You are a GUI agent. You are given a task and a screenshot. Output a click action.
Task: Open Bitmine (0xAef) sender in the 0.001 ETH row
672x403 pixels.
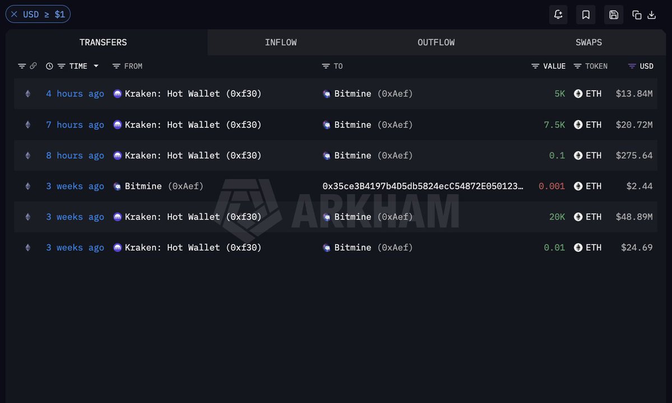[x=164, y=186]
